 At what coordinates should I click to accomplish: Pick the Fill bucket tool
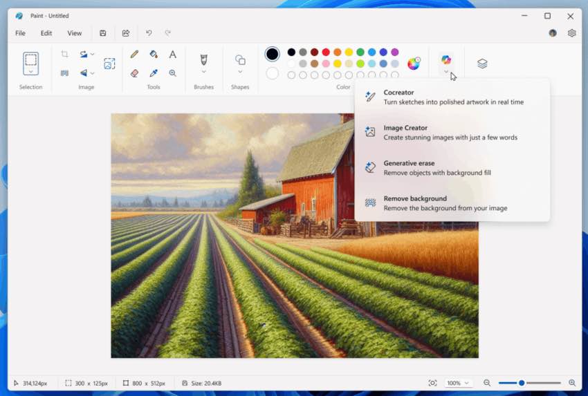pyautogui.click(x=154, y=54)
